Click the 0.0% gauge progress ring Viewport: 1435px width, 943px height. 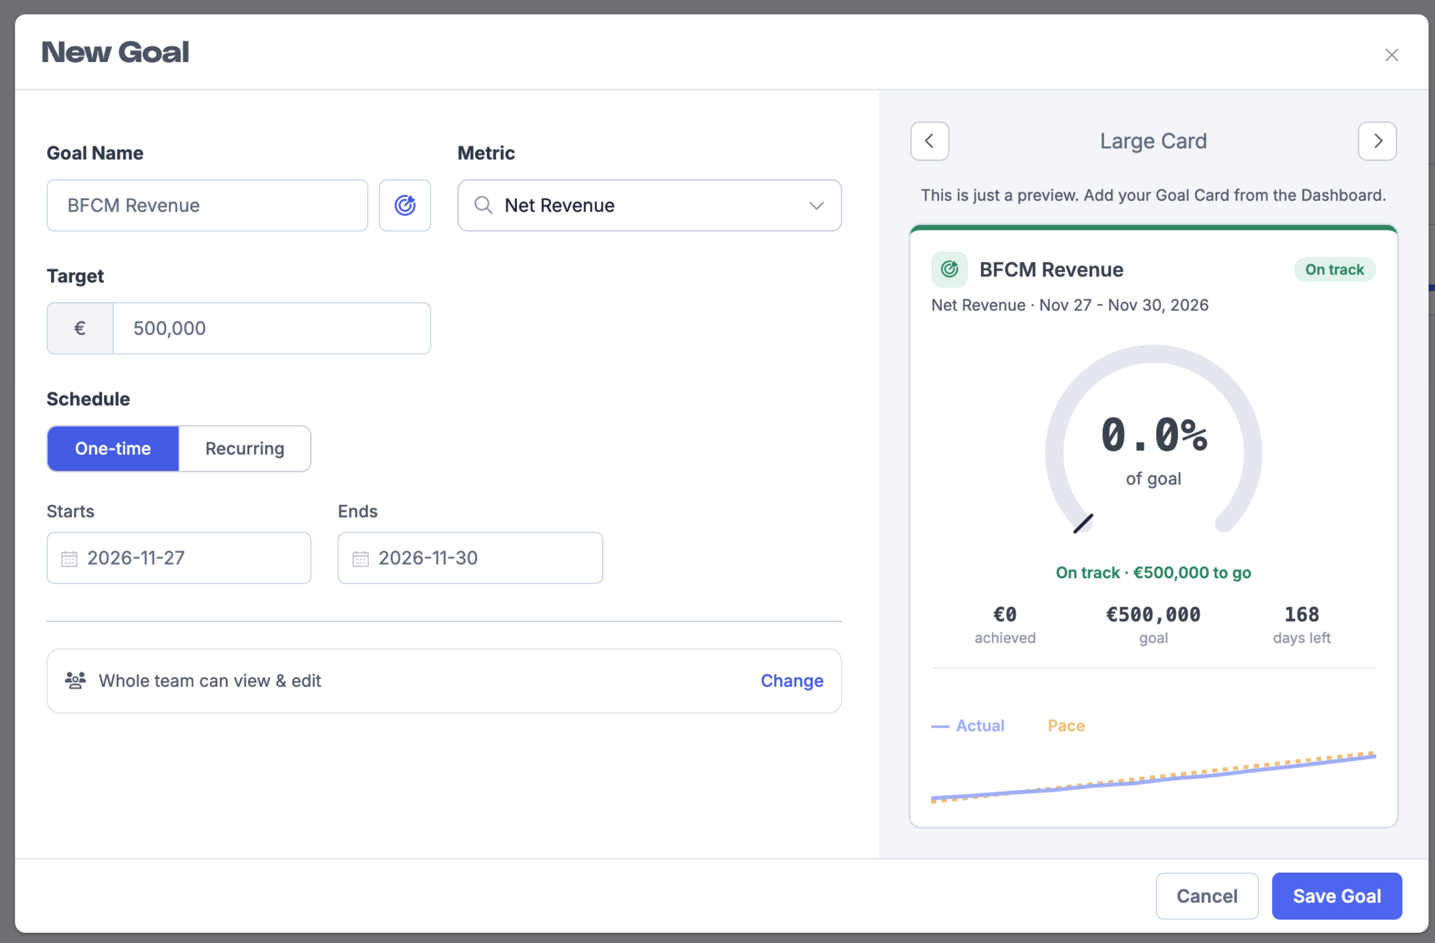click(x=1153, y=440)
